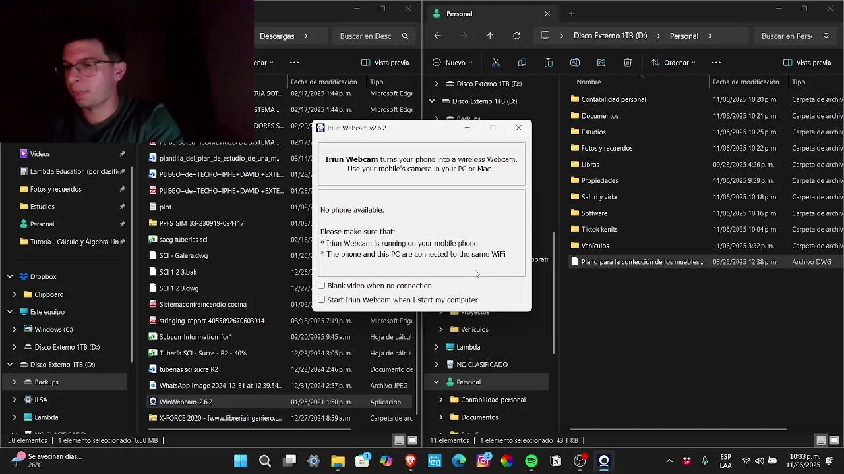Collapse the Dropbox node in the left sidebar
844x474 pixels.
pos(10,276)
